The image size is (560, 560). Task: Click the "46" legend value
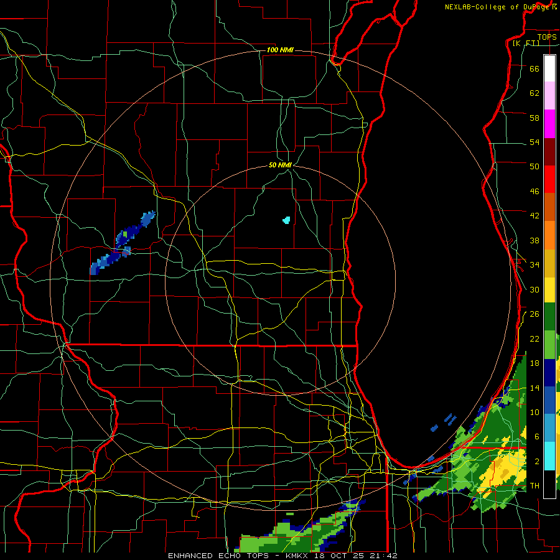534,191
